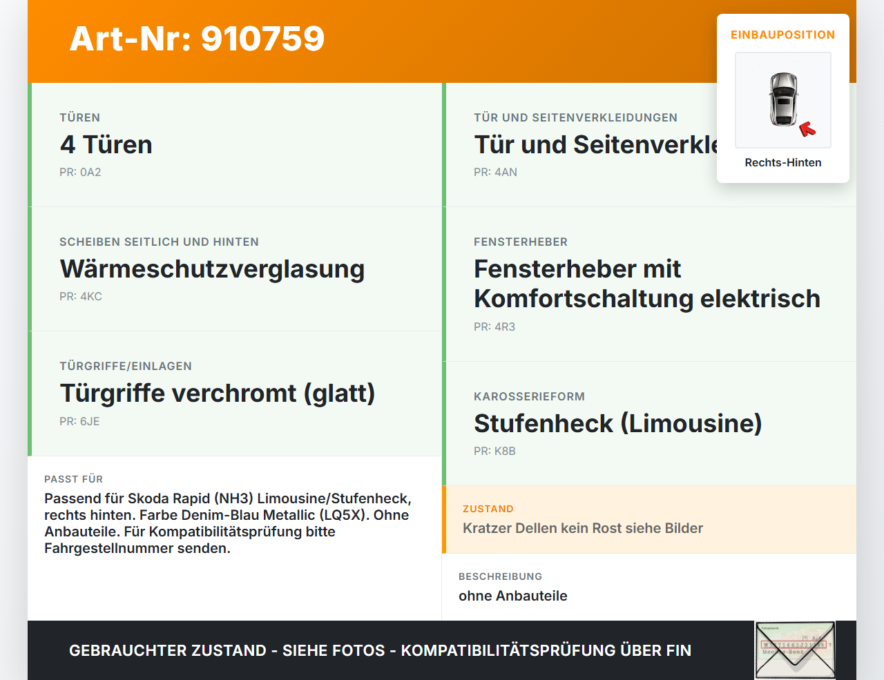Click the PR: 4KC code

pos(81,296)
